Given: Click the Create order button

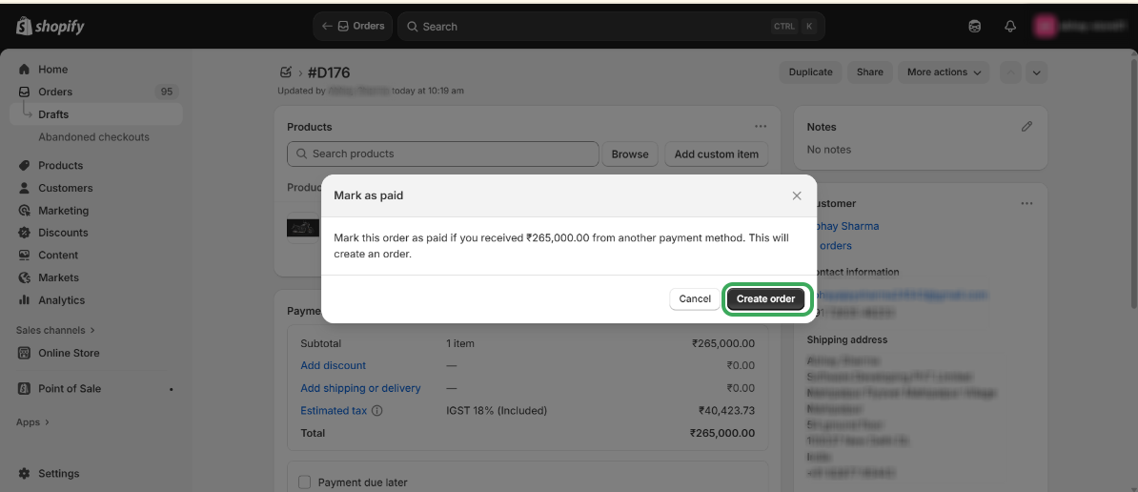Looking at the screenshot, I should (x=765, y=298).
